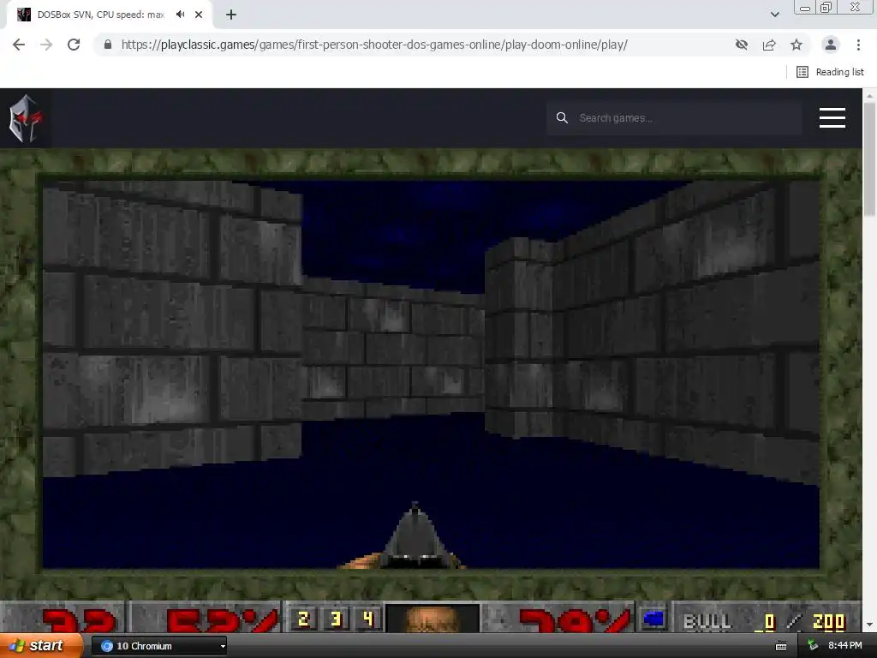Open a new browser tab
The height and width of the screenshot is (658, 877).
[231, 15]
